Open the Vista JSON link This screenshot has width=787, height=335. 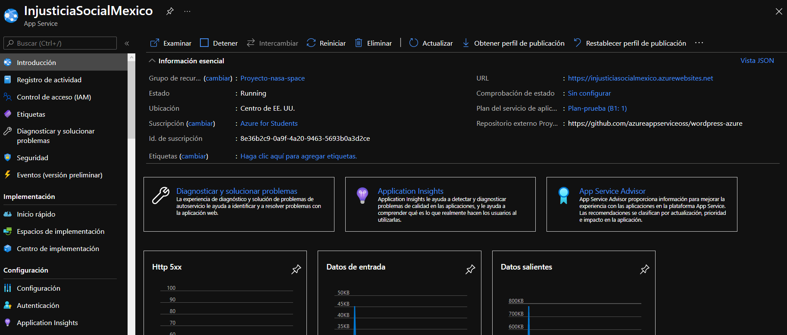[x=757, y=61]
